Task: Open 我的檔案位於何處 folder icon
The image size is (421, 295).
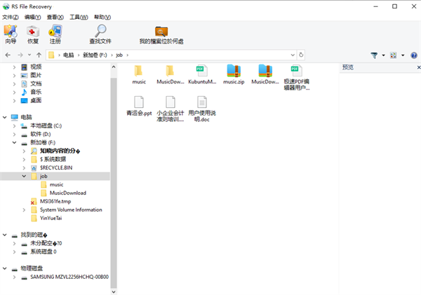Action: click(x=161, y=34)
